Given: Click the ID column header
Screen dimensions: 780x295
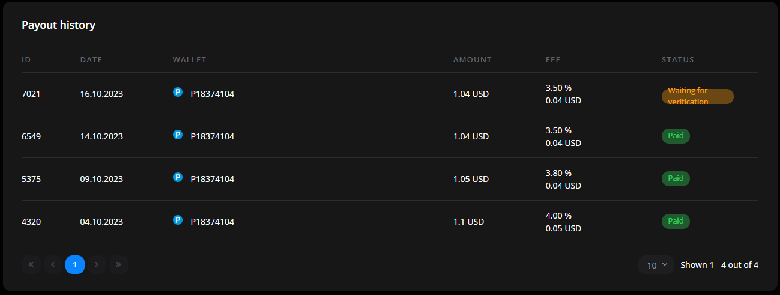Looking at the screenshot, I should coord(26,60).
